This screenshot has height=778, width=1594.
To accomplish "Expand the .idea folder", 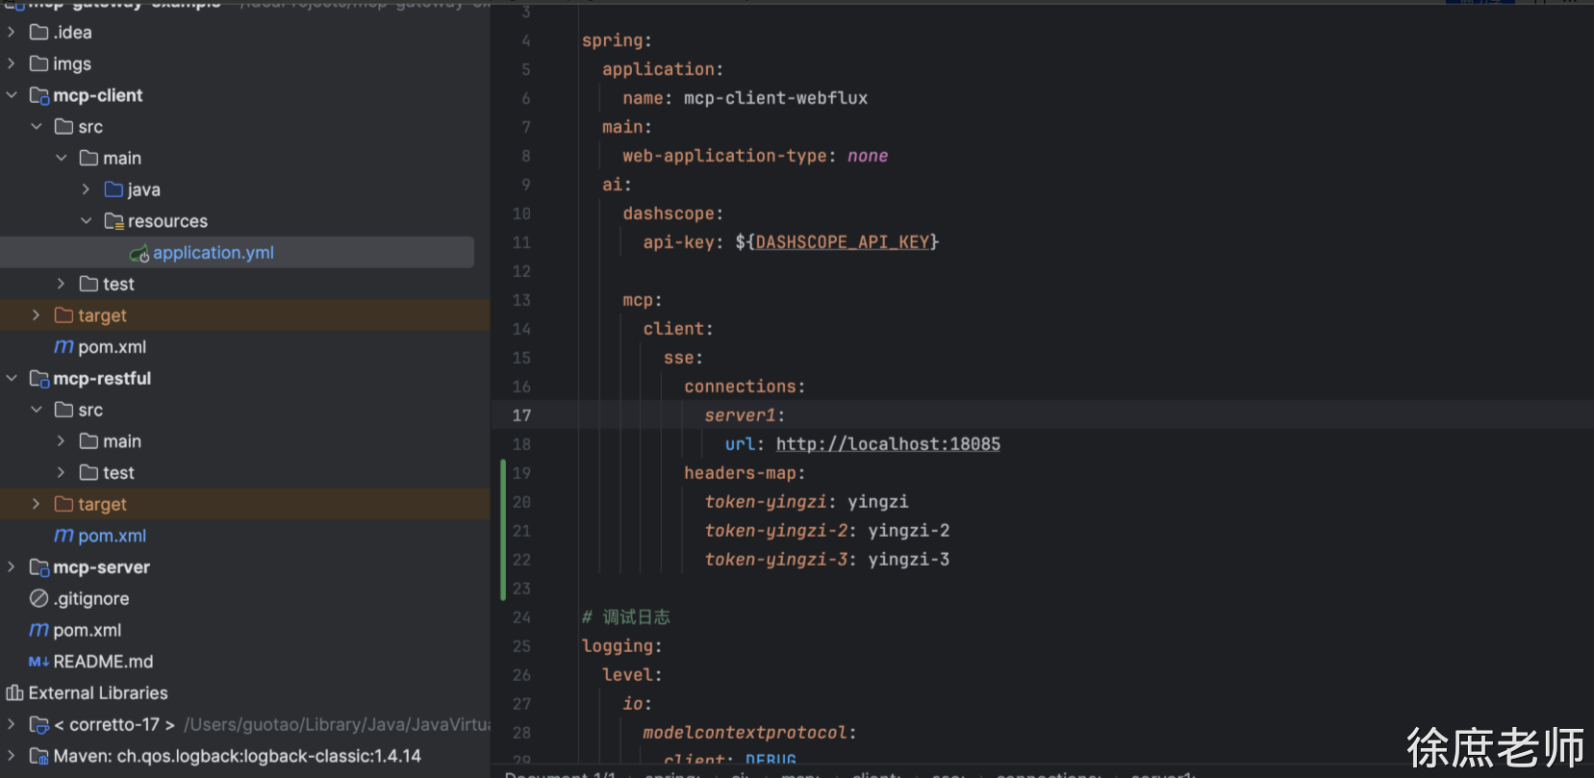I will (x=12, y=32).
